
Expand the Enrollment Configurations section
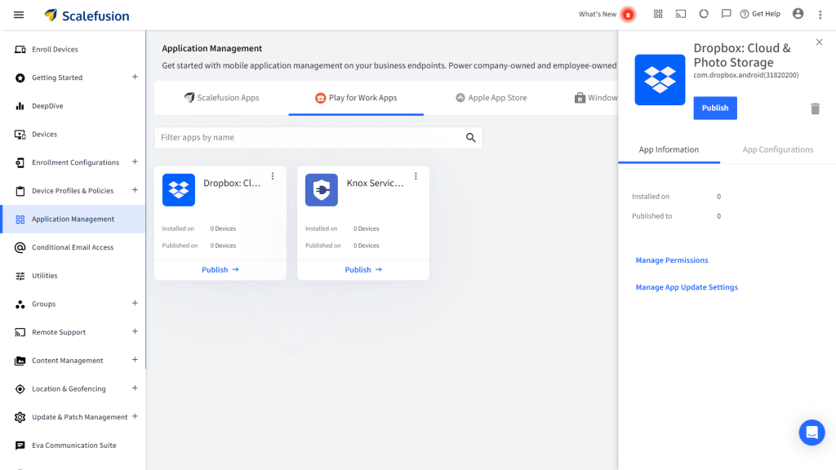(x=135, y=162)
